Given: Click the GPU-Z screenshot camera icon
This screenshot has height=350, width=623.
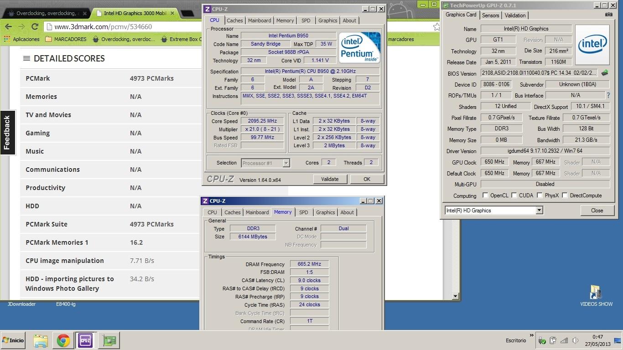Looking at the screenshot, I should pyautogui.click(x=608, y=15).
